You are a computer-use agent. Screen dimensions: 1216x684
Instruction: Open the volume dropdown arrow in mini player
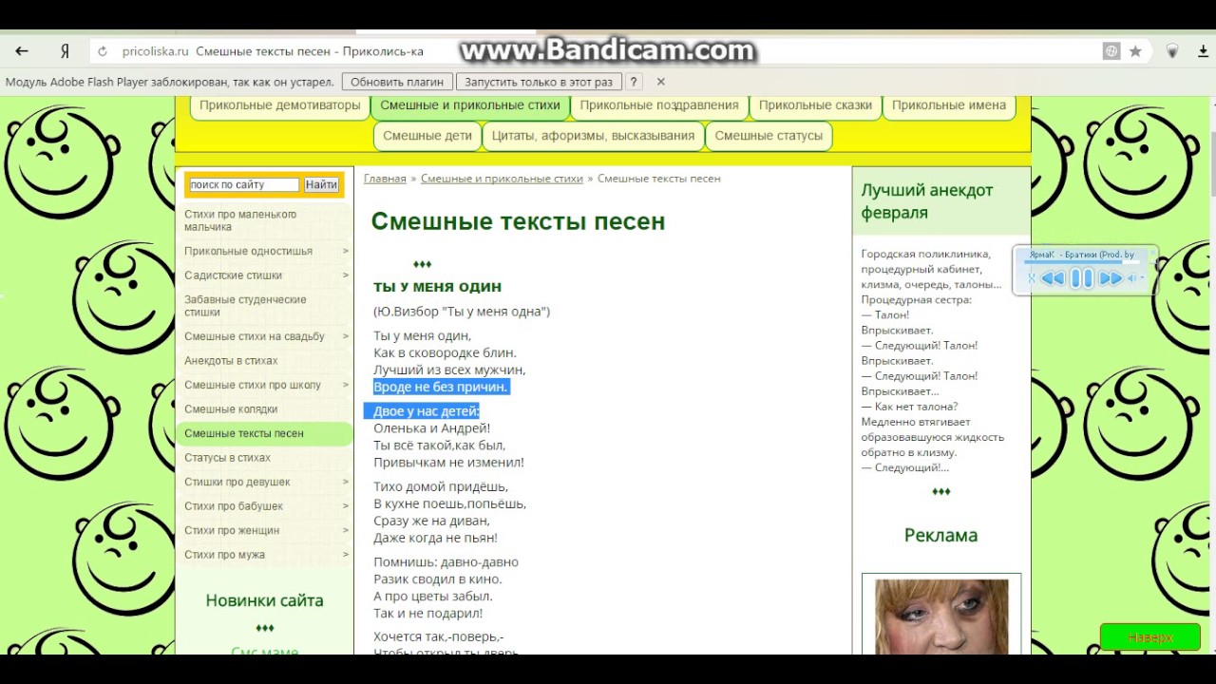coord(1142,278)
